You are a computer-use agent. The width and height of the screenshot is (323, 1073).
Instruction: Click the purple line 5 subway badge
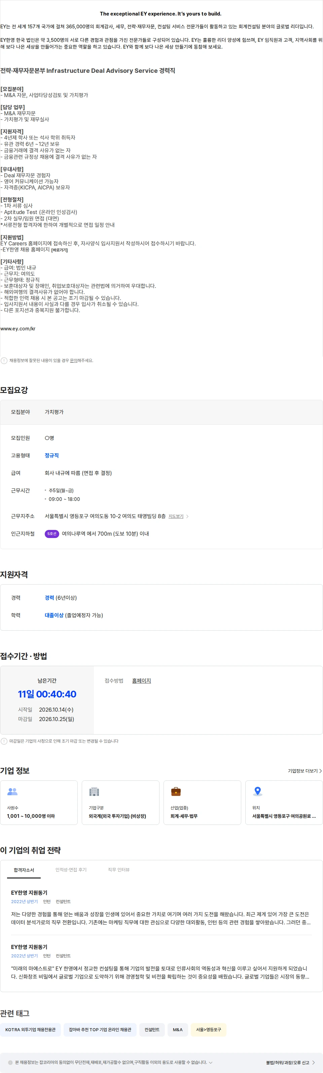pos(51,534)
